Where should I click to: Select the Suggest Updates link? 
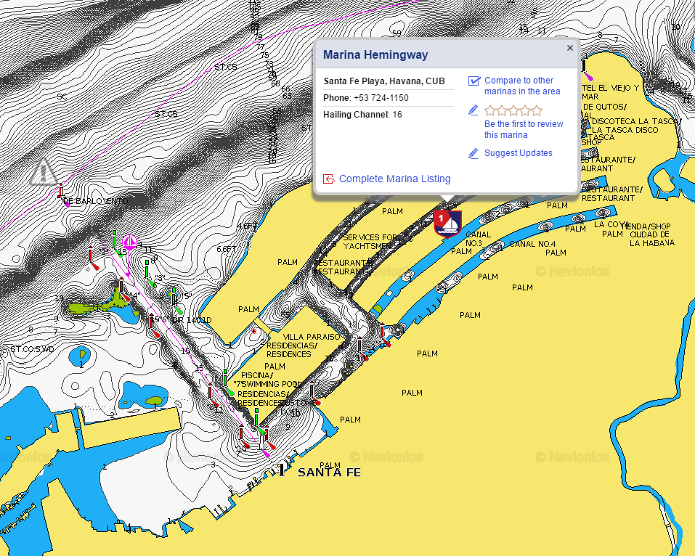point(517,153)
